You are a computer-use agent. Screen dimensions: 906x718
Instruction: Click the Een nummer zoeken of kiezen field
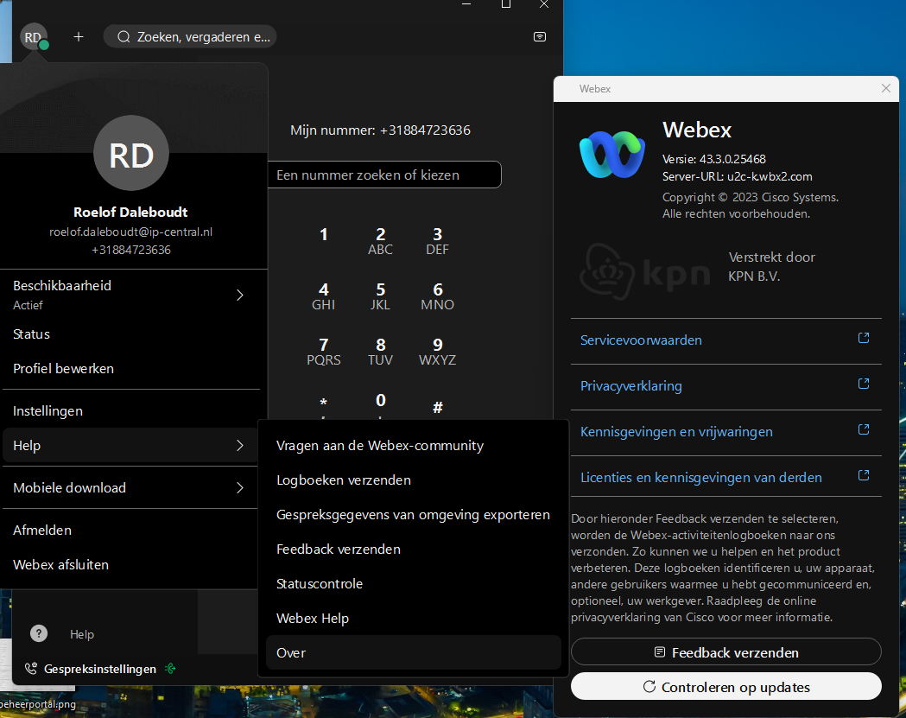(384, 175)
